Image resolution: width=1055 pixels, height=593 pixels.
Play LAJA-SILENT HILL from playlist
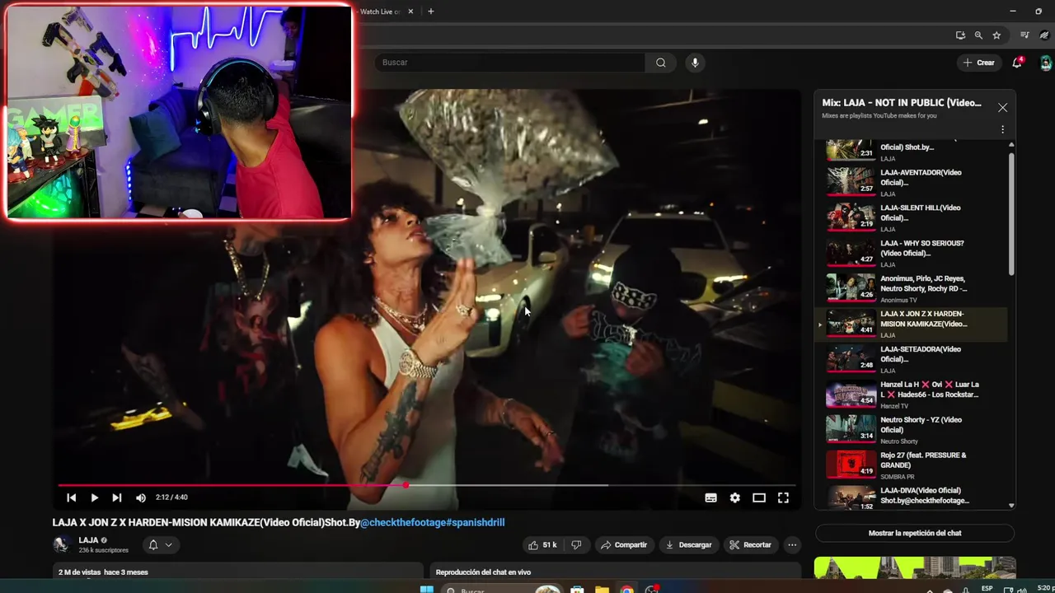[912, 217]
